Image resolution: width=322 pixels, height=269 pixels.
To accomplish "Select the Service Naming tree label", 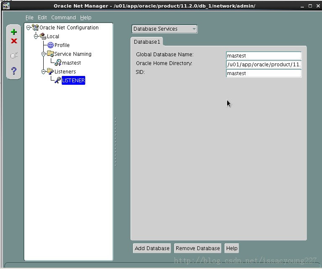I will pyautogui.click(x=73, y=54).
